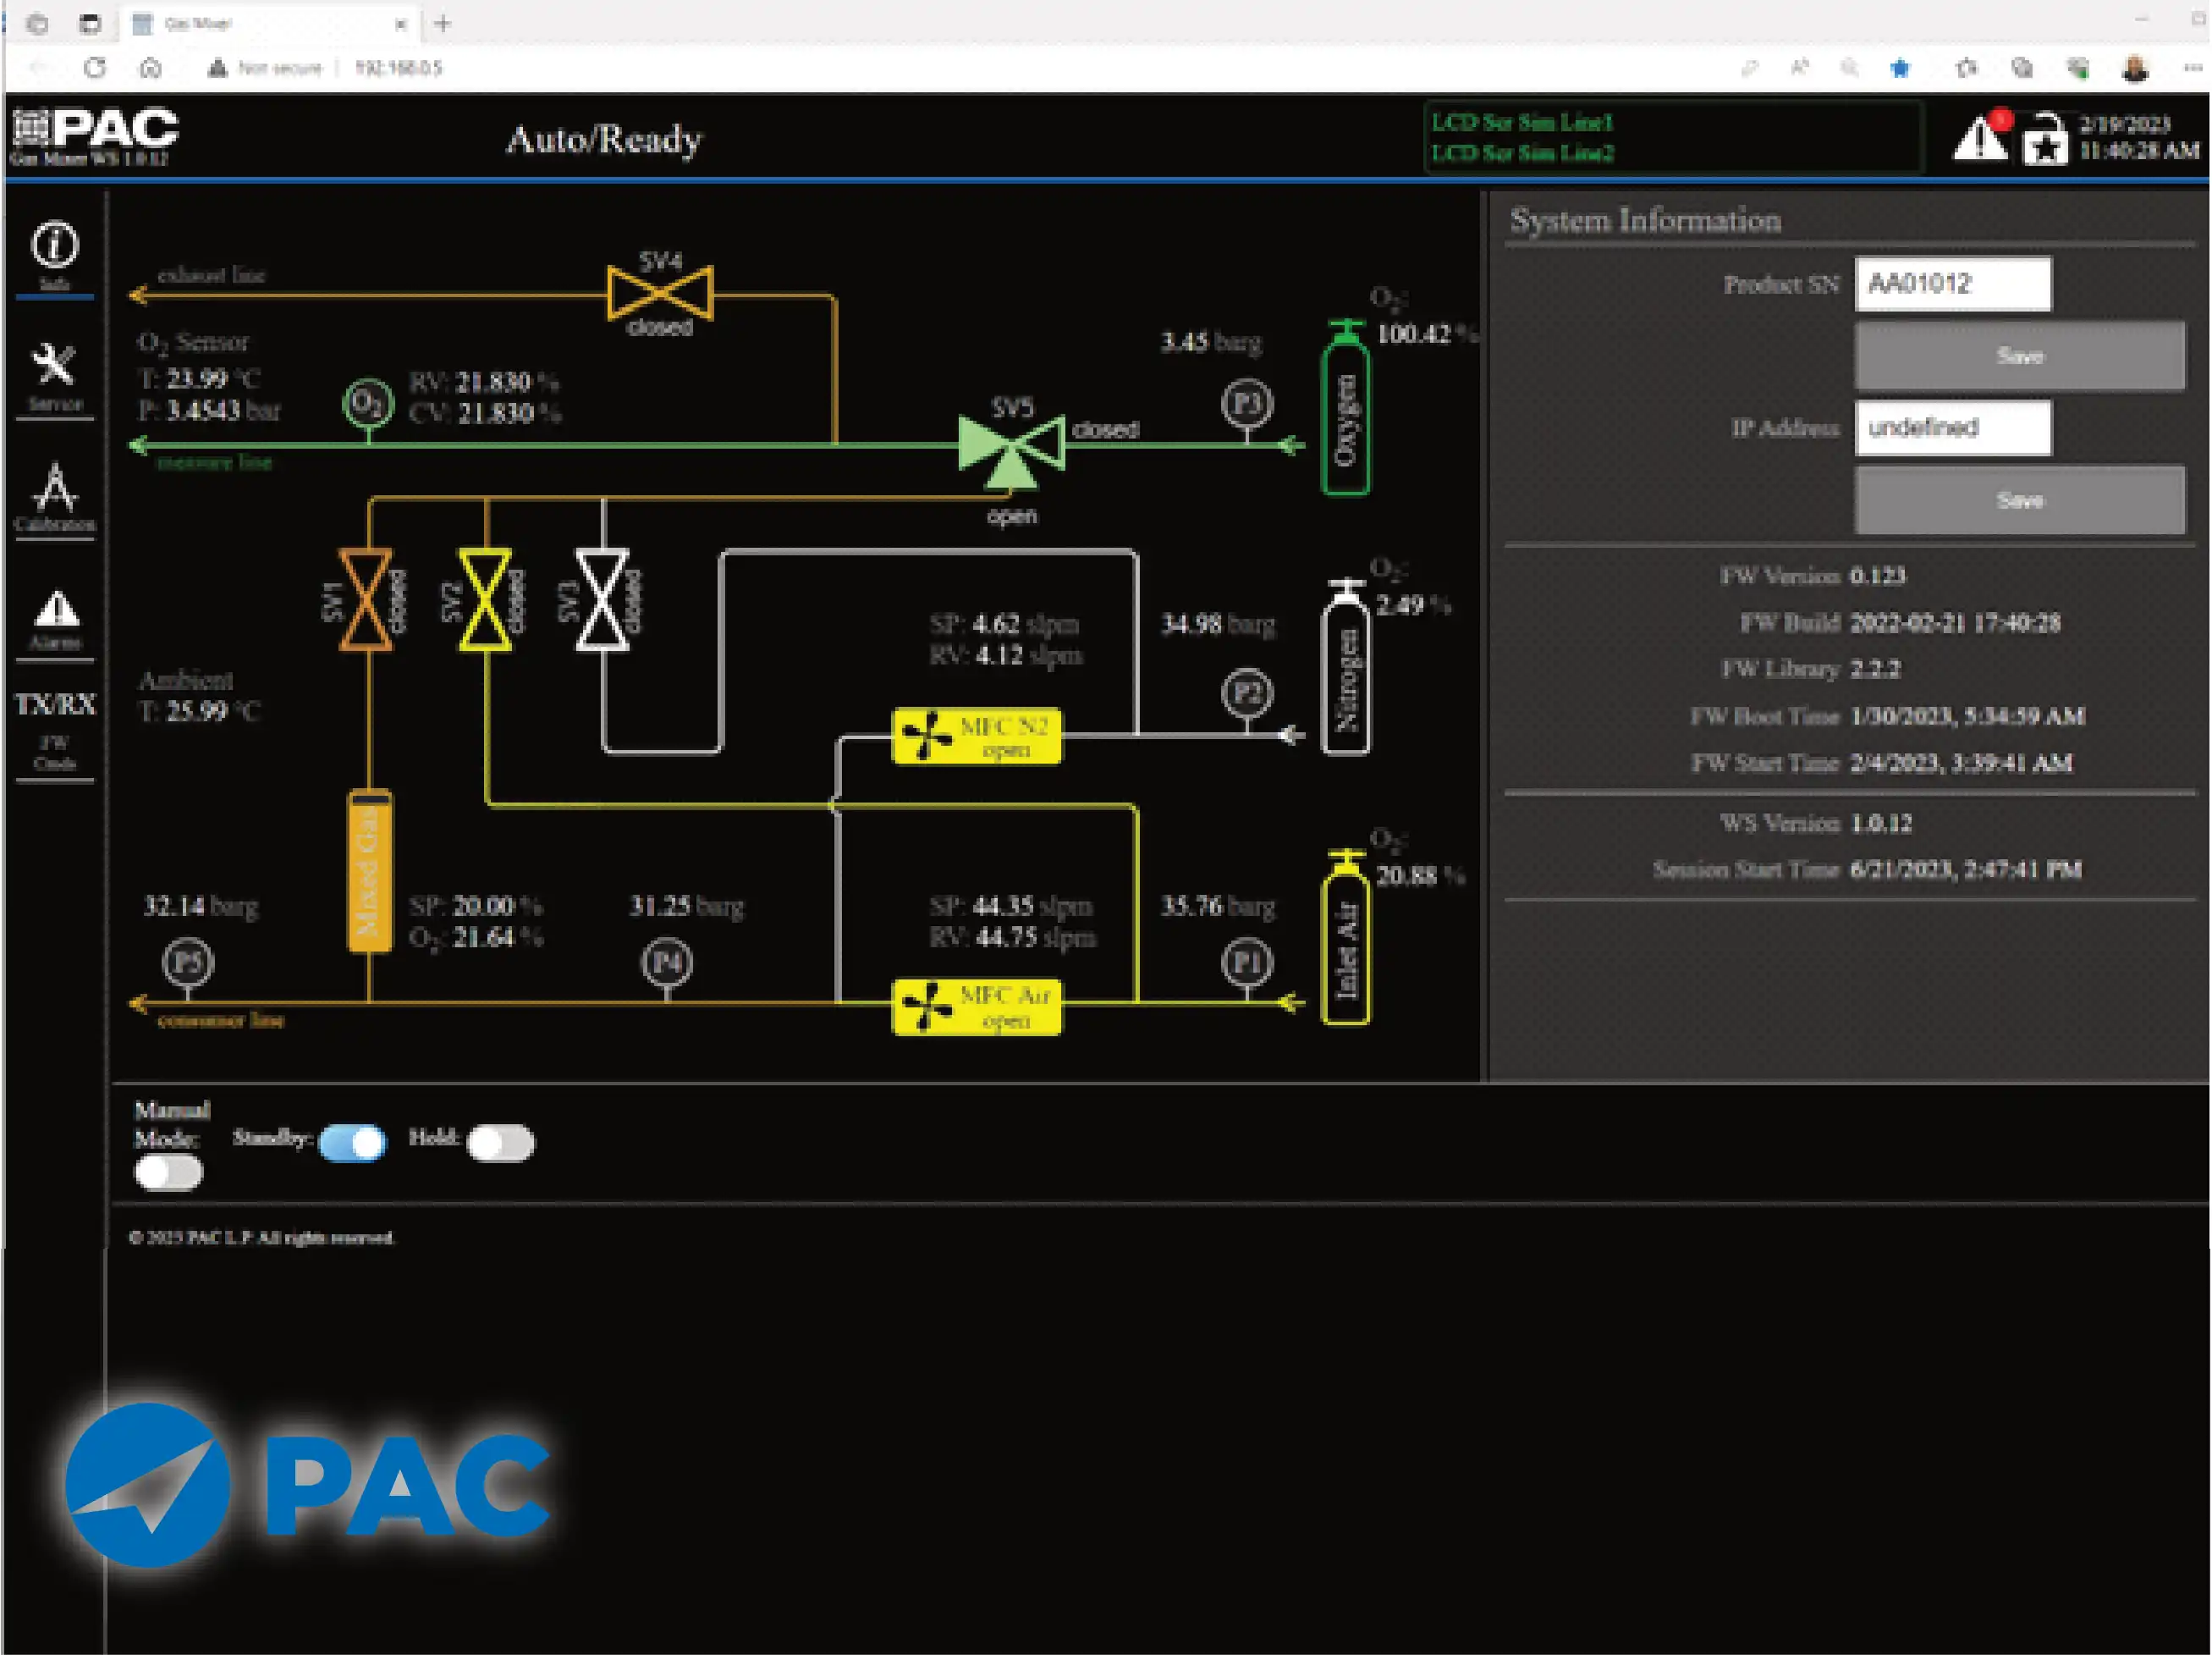Save the Product SN value
Image resolution: width=2212 pixels, height=1655 pixels.
click(x=2019, y=356)
